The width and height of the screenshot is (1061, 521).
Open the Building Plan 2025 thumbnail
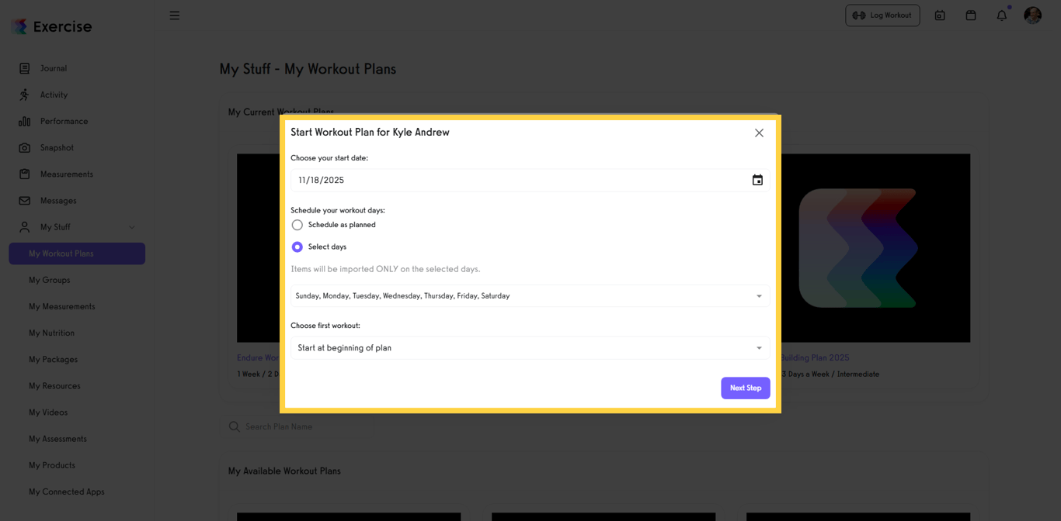coord(875,248)
